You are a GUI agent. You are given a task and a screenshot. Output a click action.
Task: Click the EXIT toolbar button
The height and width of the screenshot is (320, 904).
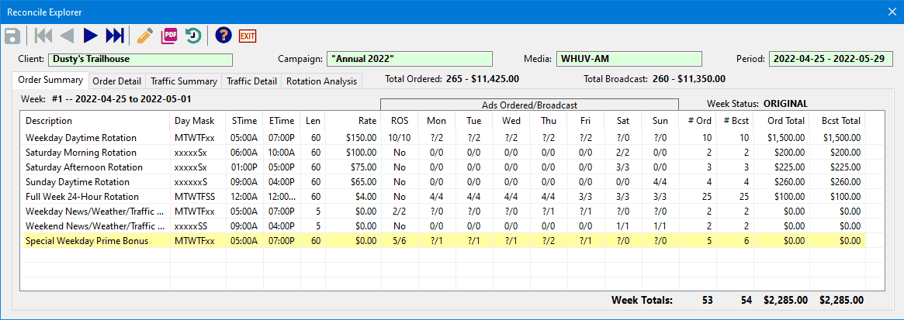(x=248, y=36)
